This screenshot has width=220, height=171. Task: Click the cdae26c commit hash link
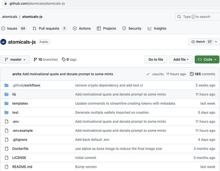pos(158,74)
